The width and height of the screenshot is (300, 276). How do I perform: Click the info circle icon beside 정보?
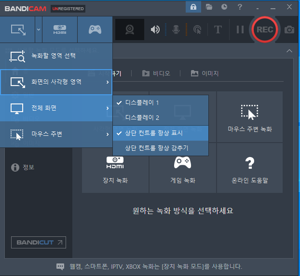[x=15, y=167]
